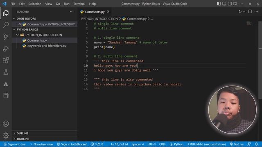
Task: Open the Edit menu
Action: [22, 4]
